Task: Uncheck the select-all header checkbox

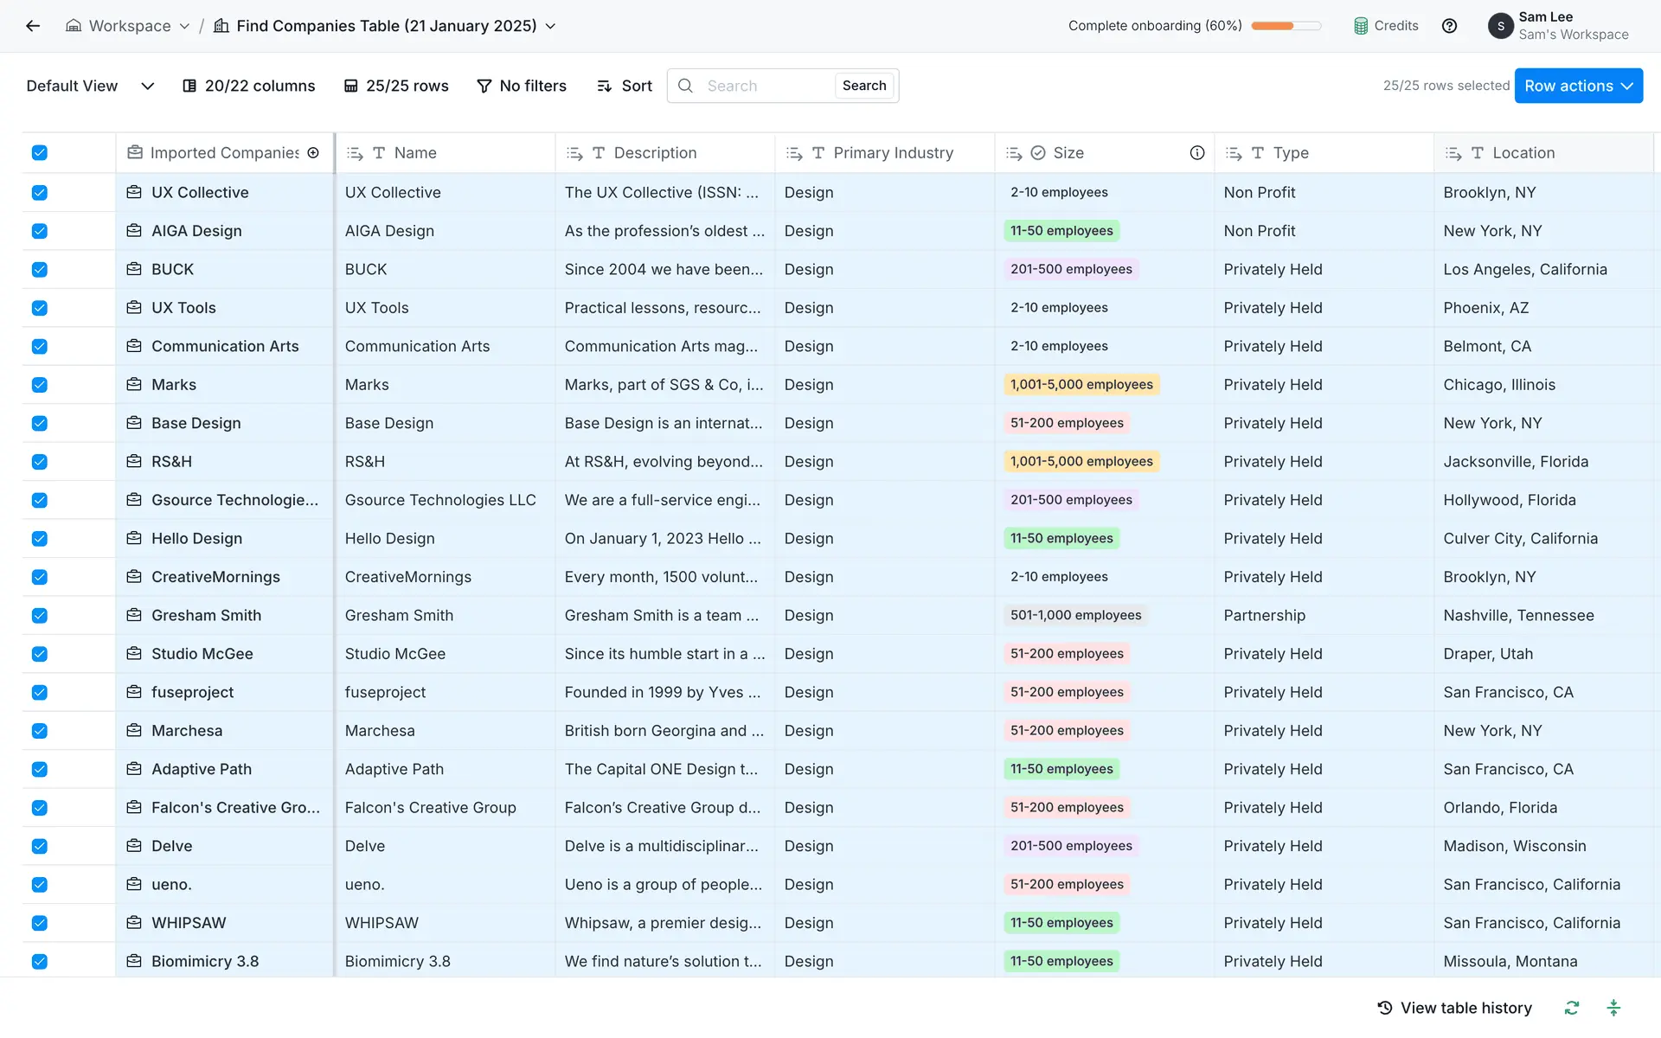Action: click(40, 153)
